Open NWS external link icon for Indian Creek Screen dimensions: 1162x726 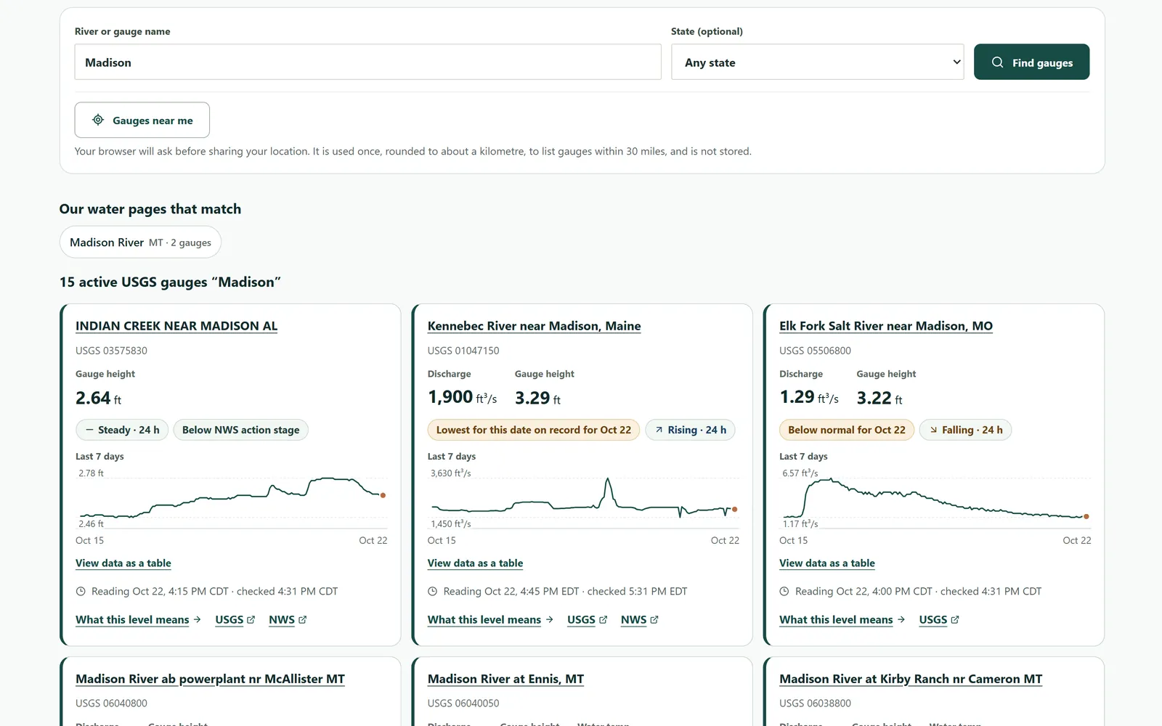pyautogui.click(x=303, y=620)
